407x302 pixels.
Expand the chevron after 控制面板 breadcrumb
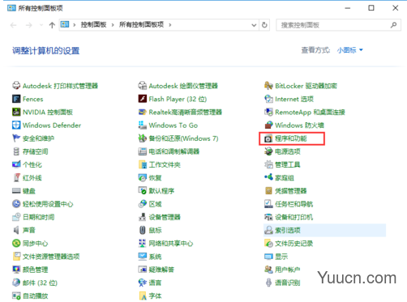[x=113, y=25]
